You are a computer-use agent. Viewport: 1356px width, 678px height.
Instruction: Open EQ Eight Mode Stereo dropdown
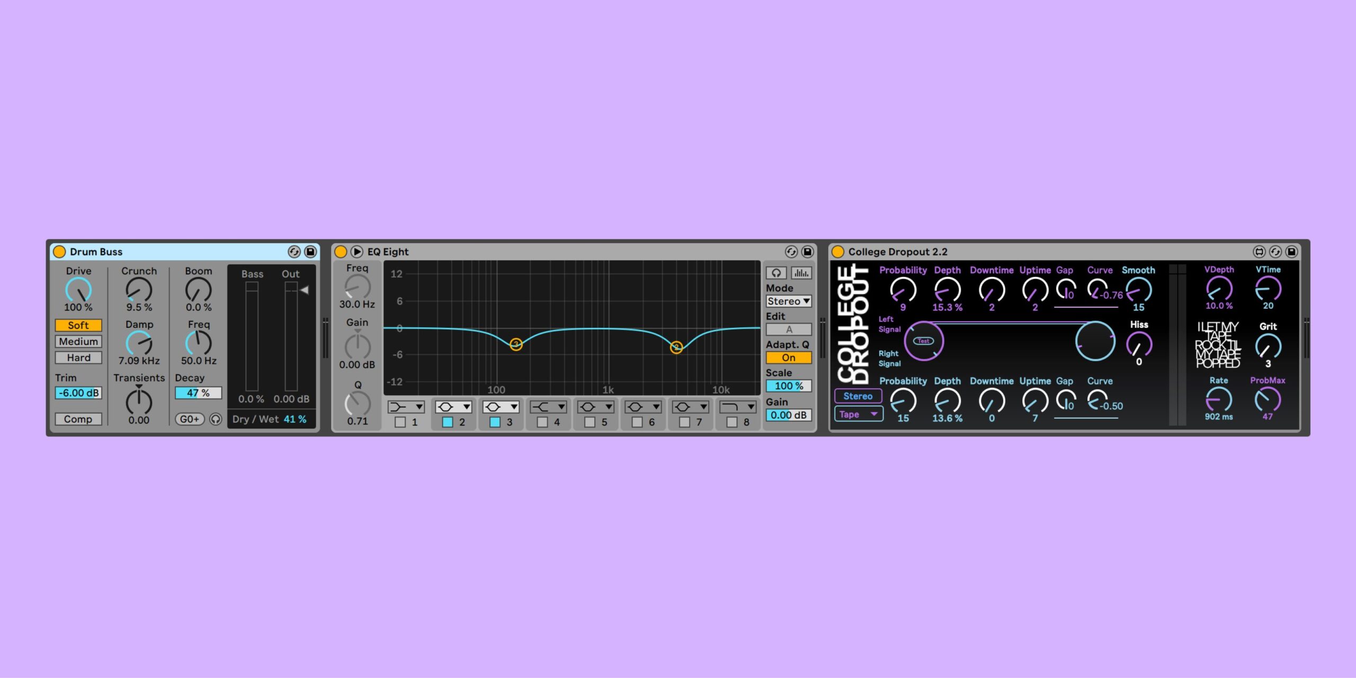click(788, 301)
